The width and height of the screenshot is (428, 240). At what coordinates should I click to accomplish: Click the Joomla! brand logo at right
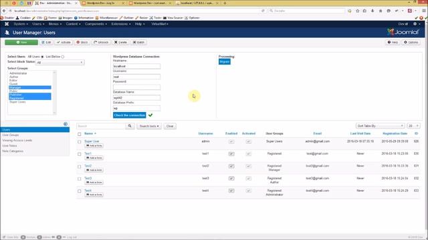pos(403,32)
